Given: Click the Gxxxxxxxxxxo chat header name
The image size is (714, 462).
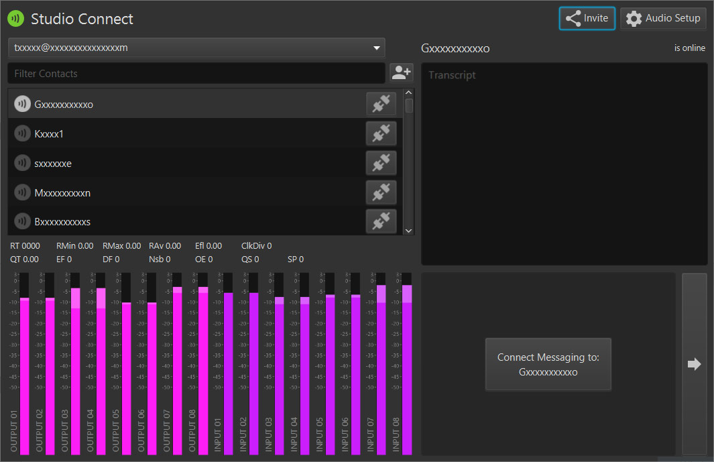Looking at the screenshot, I should click(x=455, y=48).
